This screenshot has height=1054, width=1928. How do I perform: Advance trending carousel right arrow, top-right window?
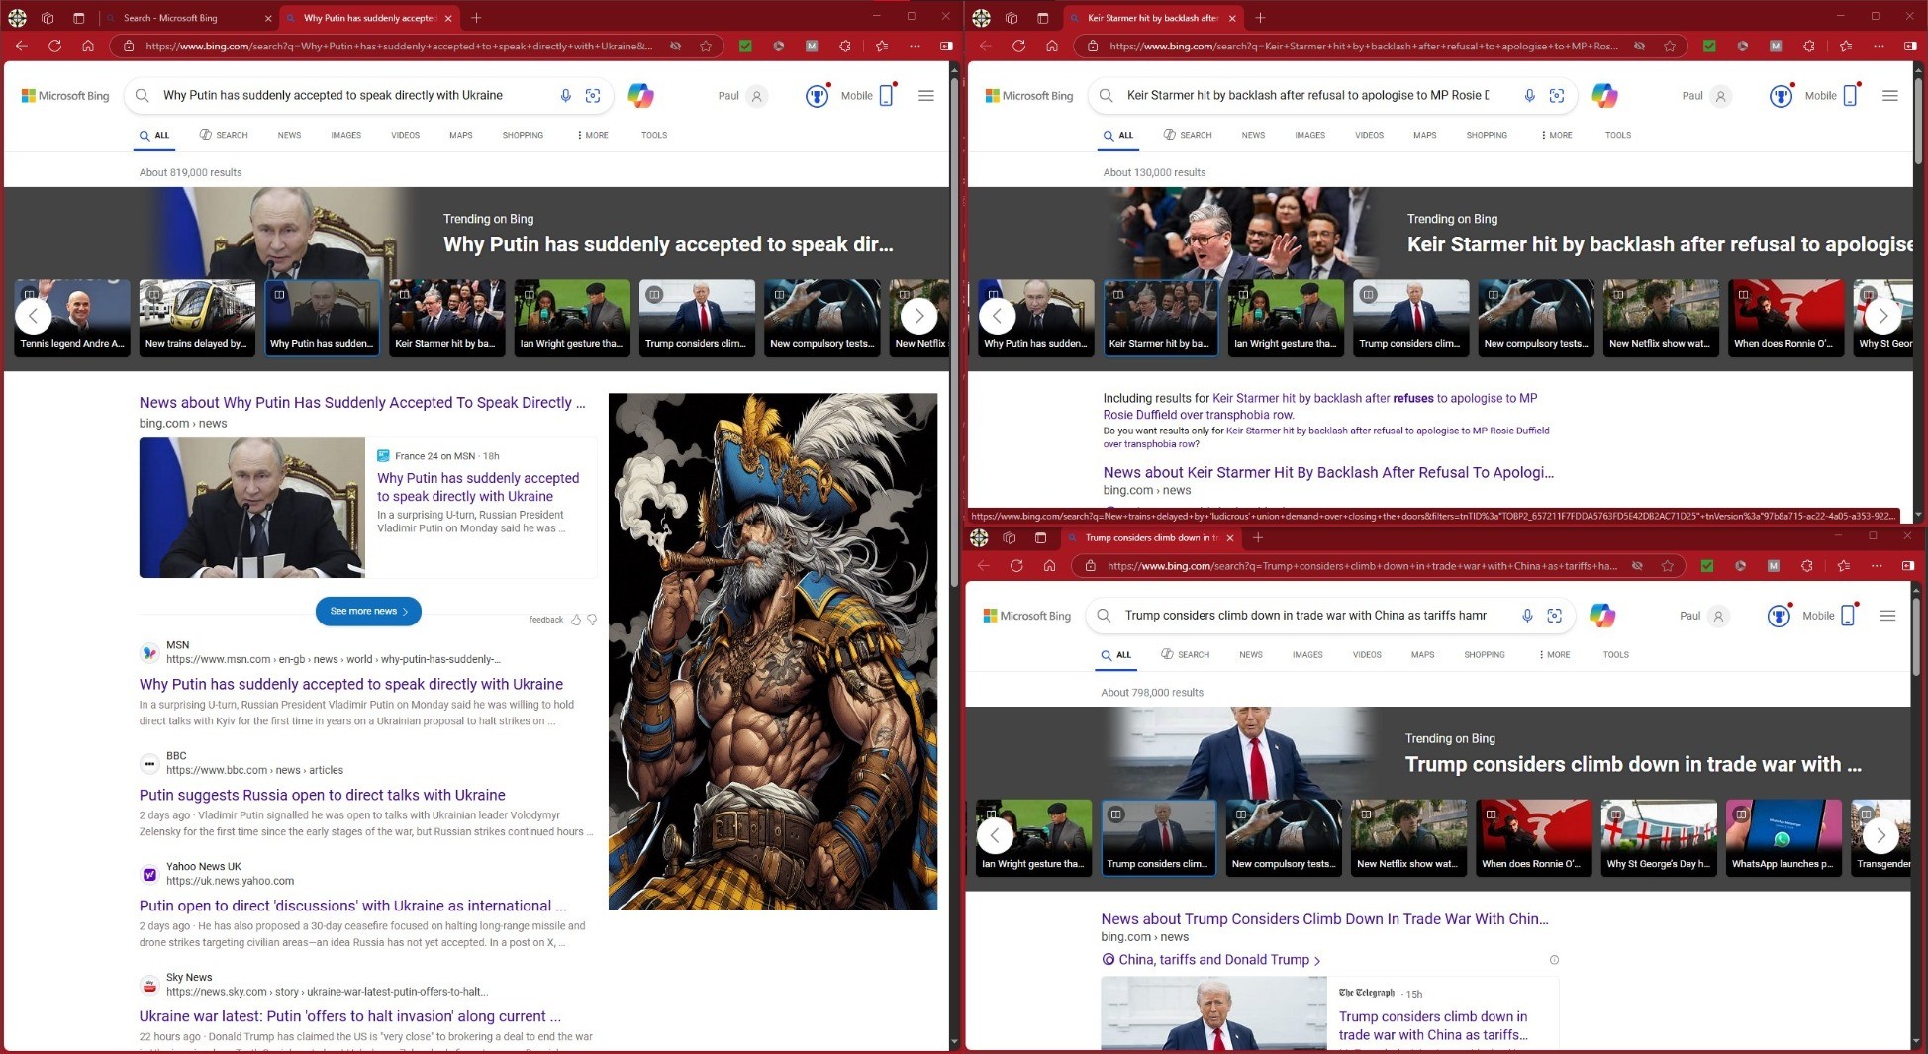[1882, 316]
